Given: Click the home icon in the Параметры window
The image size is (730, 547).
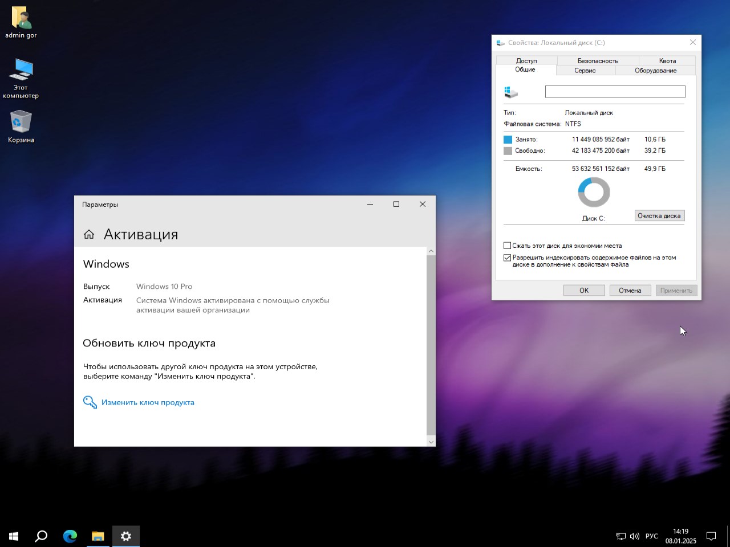Looking at the screenshot, I should tap(89, 234).
